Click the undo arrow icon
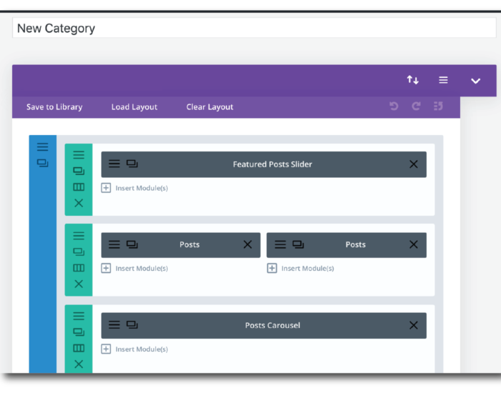The width and height of the screenshot is (501, 398). tap(394, 106)
